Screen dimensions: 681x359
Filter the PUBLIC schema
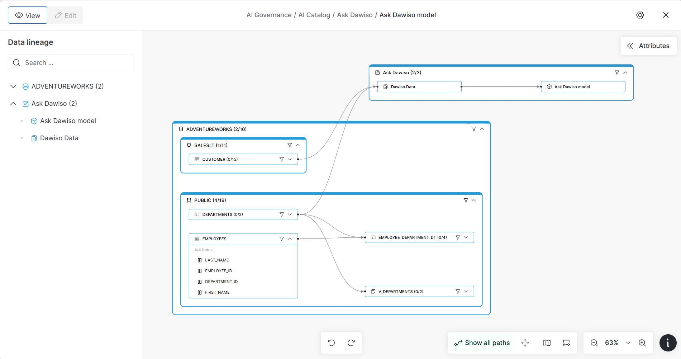tap(466, 200)
